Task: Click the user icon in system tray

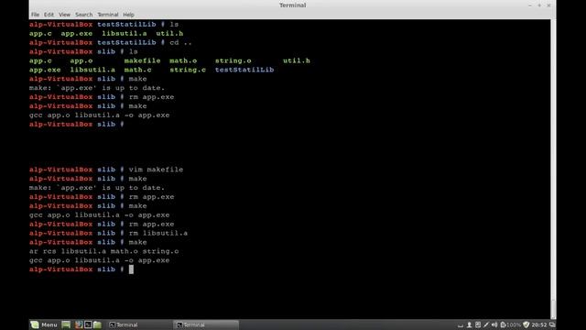Action: pos(470,324)
